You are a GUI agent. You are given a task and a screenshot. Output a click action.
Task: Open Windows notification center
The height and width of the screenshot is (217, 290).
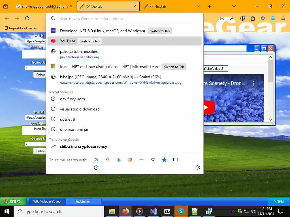pos(281,211)
